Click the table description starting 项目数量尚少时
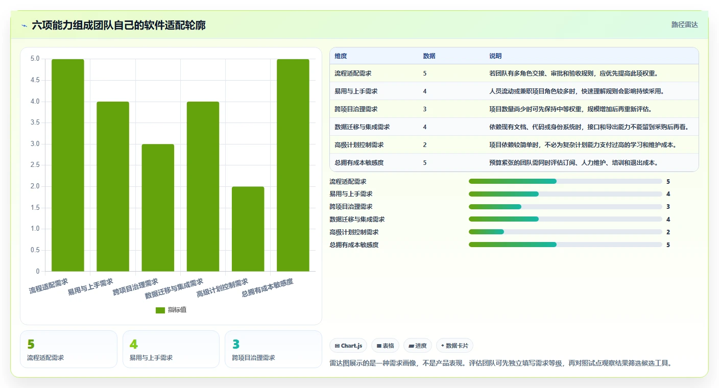719x388 pixels. pyautogui.click(x=570, y=109)
